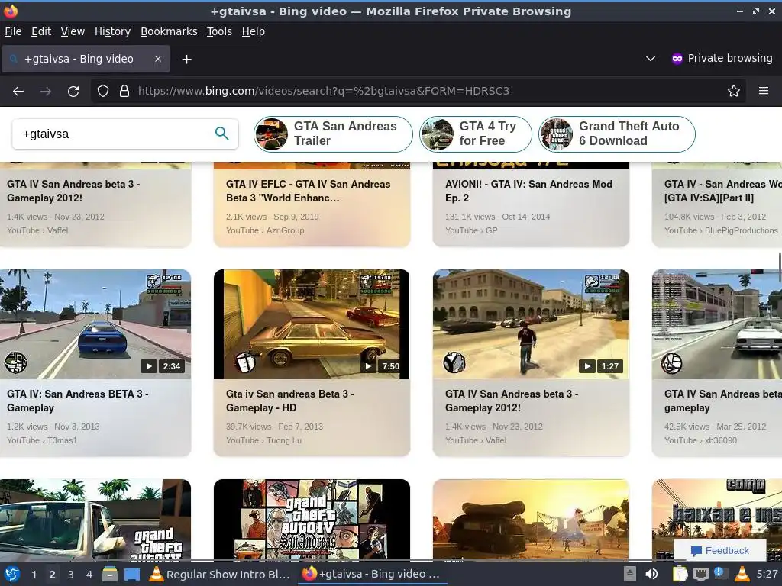Viewport: 782px width, 586px height.
Task: Open the Bookmarks menu
Action: coord(169,31)
